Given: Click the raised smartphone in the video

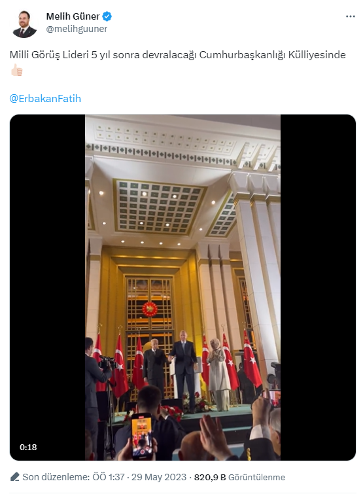Looking at the screenshot, I should click(x=142, y=435).
